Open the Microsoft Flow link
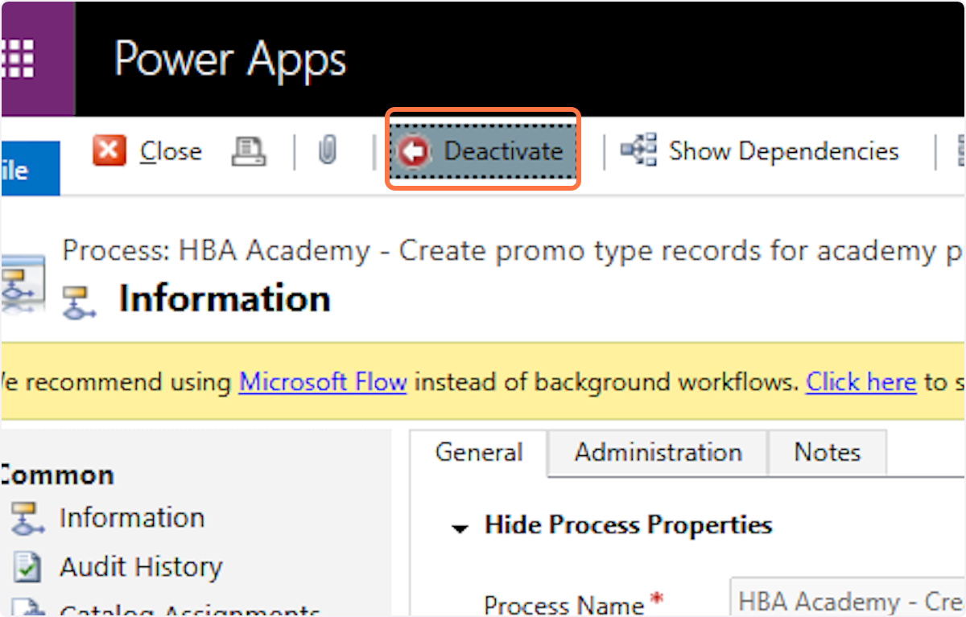Viewport: 966px width, 617px height. pos(323,381)
